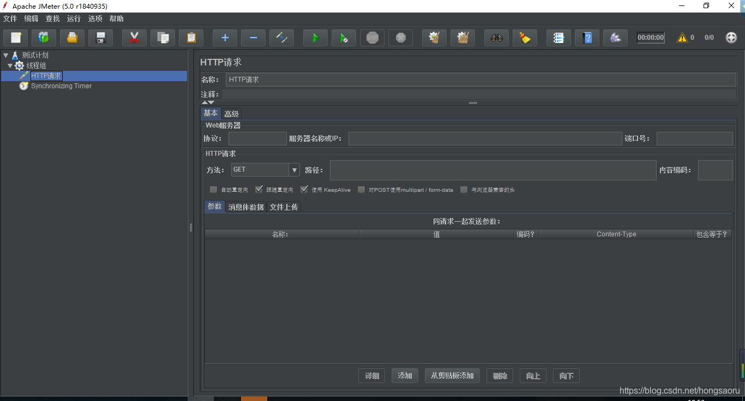
Task: Clear results with single broom icon
Action: pos(435,38)
